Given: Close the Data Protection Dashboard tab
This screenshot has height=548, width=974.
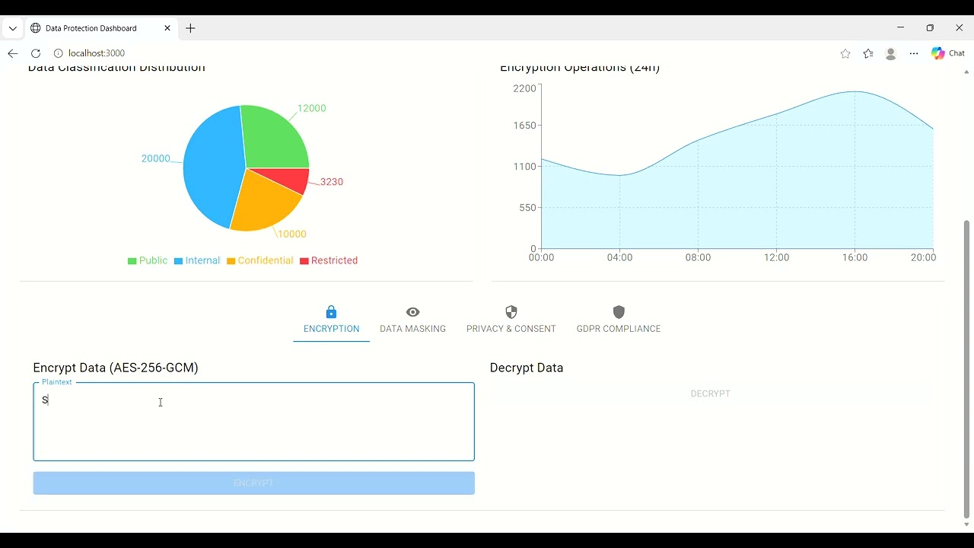Looking at the screenshot, I should [x=167, y=28].
